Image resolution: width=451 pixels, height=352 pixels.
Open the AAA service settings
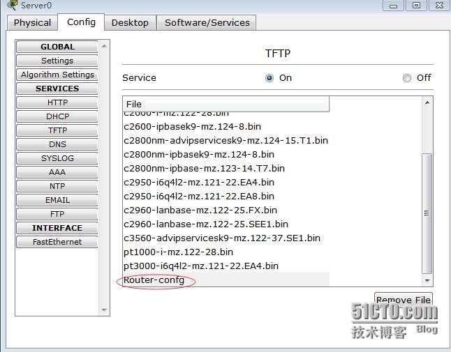pos(57,172)
